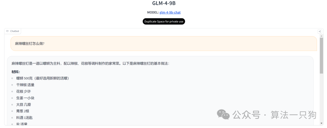The height and width of the screenshot is (128, 327).
Task: Click the list item 大蒜 几瓣
Action: pyautogui.click(x=24, y=104)
